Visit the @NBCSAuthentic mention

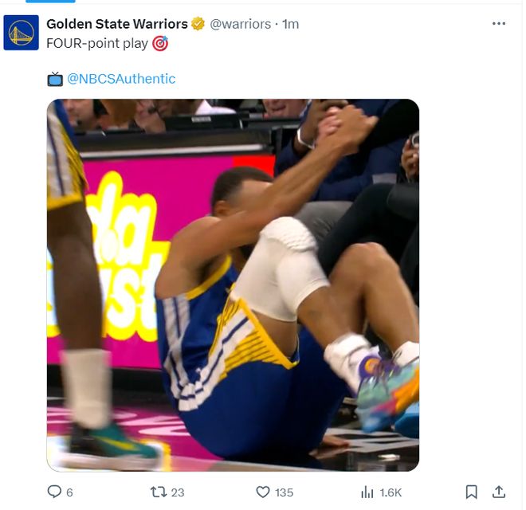click(x=121, y=79)
